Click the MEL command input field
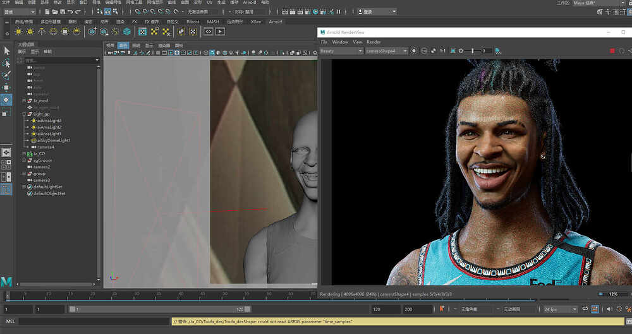632x334 pixels. point(94,321)
